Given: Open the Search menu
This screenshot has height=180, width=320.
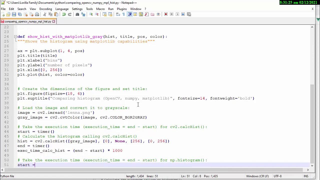Looking at the screenshot, I should pyautogui.click(x=22, y=9).
